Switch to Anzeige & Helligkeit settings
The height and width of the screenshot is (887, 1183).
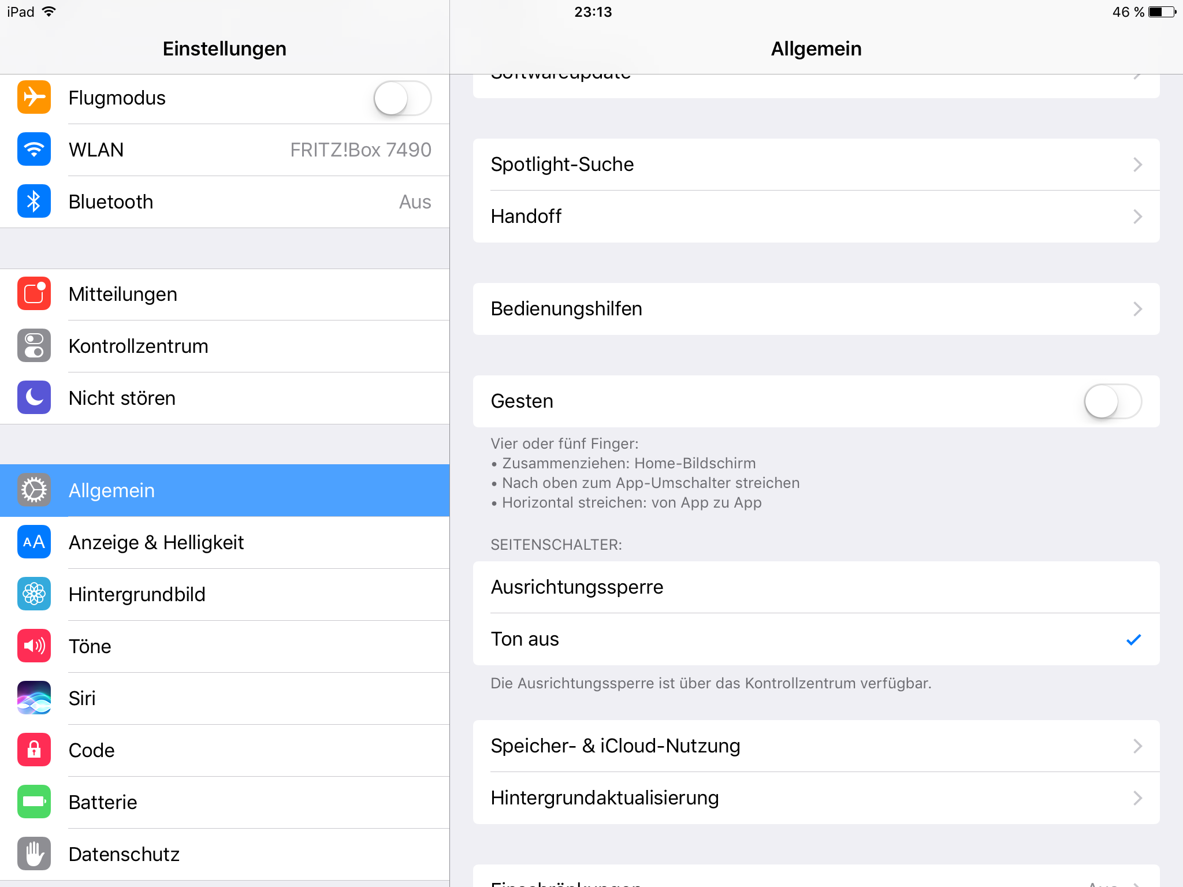point(225,542)
